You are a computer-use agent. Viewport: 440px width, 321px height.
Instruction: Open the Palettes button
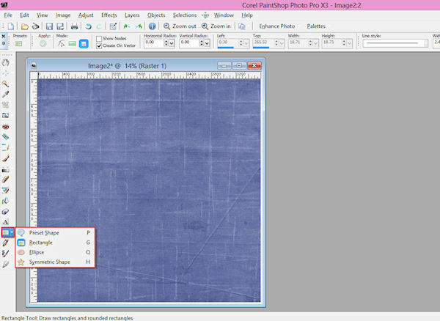[316, 26]
